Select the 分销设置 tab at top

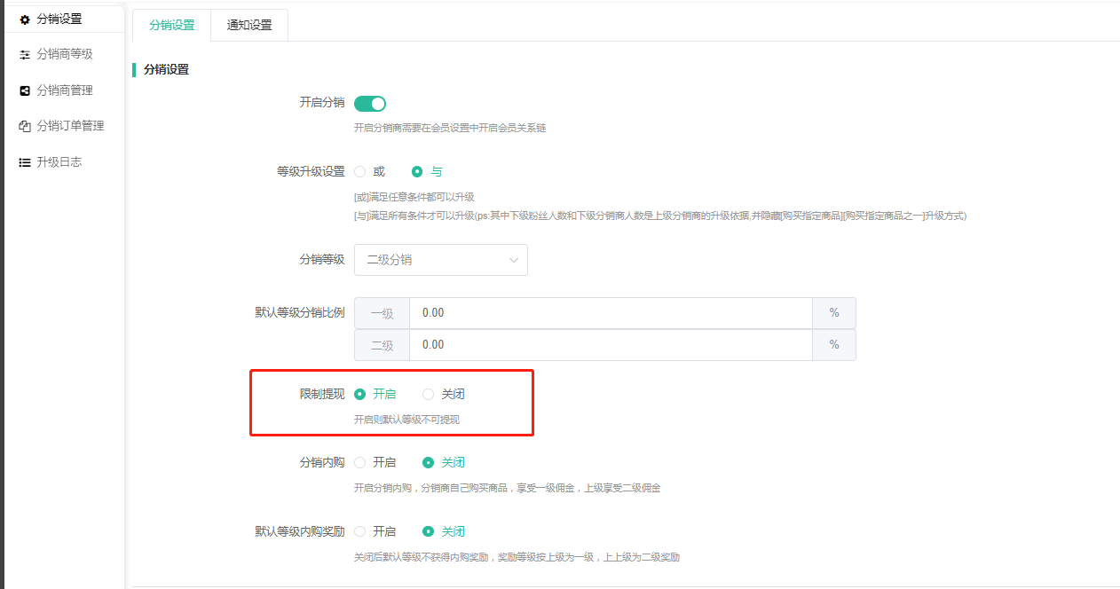(172, 25)
